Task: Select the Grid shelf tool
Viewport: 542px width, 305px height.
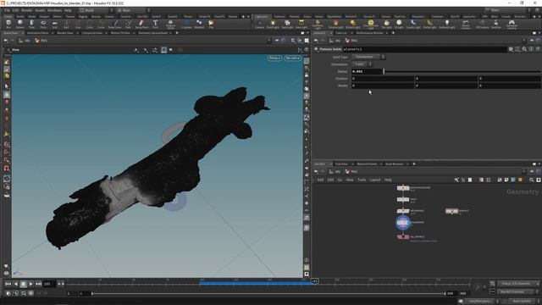Action: tap(54, 25)
